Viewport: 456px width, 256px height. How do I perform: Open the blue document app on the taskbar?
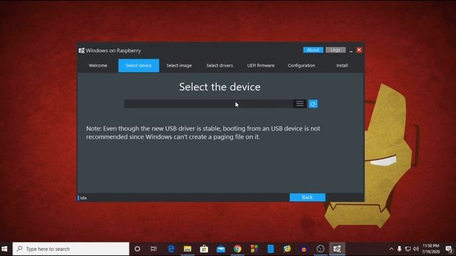click(271, 249)
